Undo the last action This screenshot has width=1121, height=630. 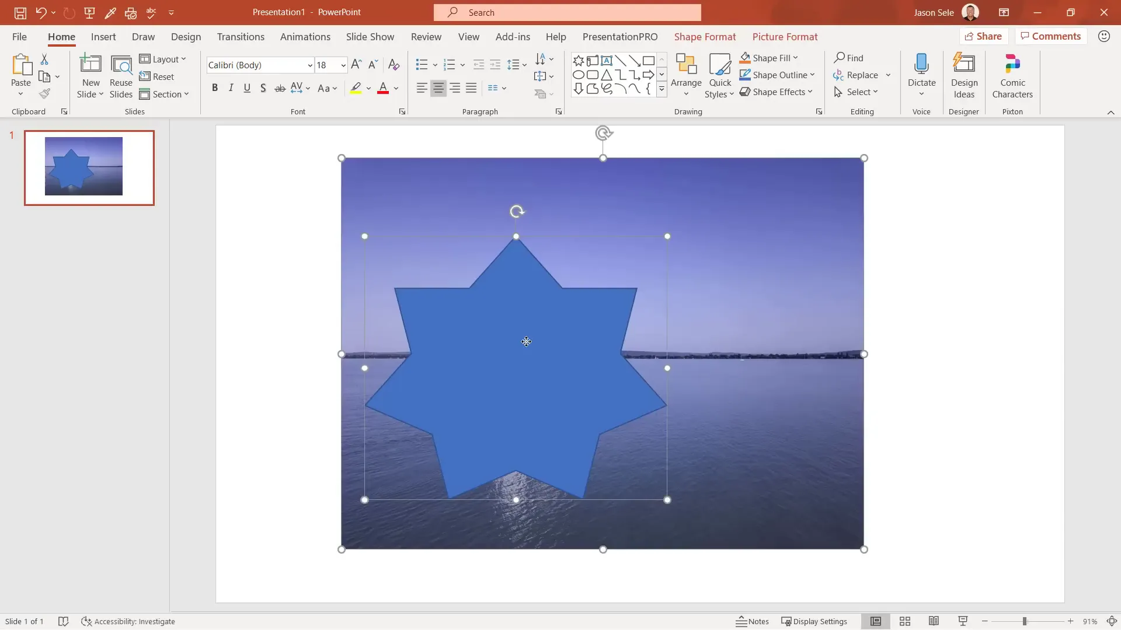pyautogui.click(x=40, y=12)
